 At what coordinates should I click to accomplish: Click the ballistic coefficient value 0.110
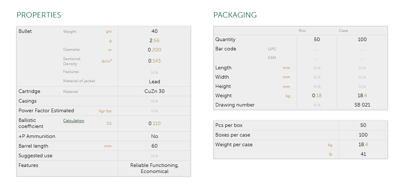click(x=154, y=124)
